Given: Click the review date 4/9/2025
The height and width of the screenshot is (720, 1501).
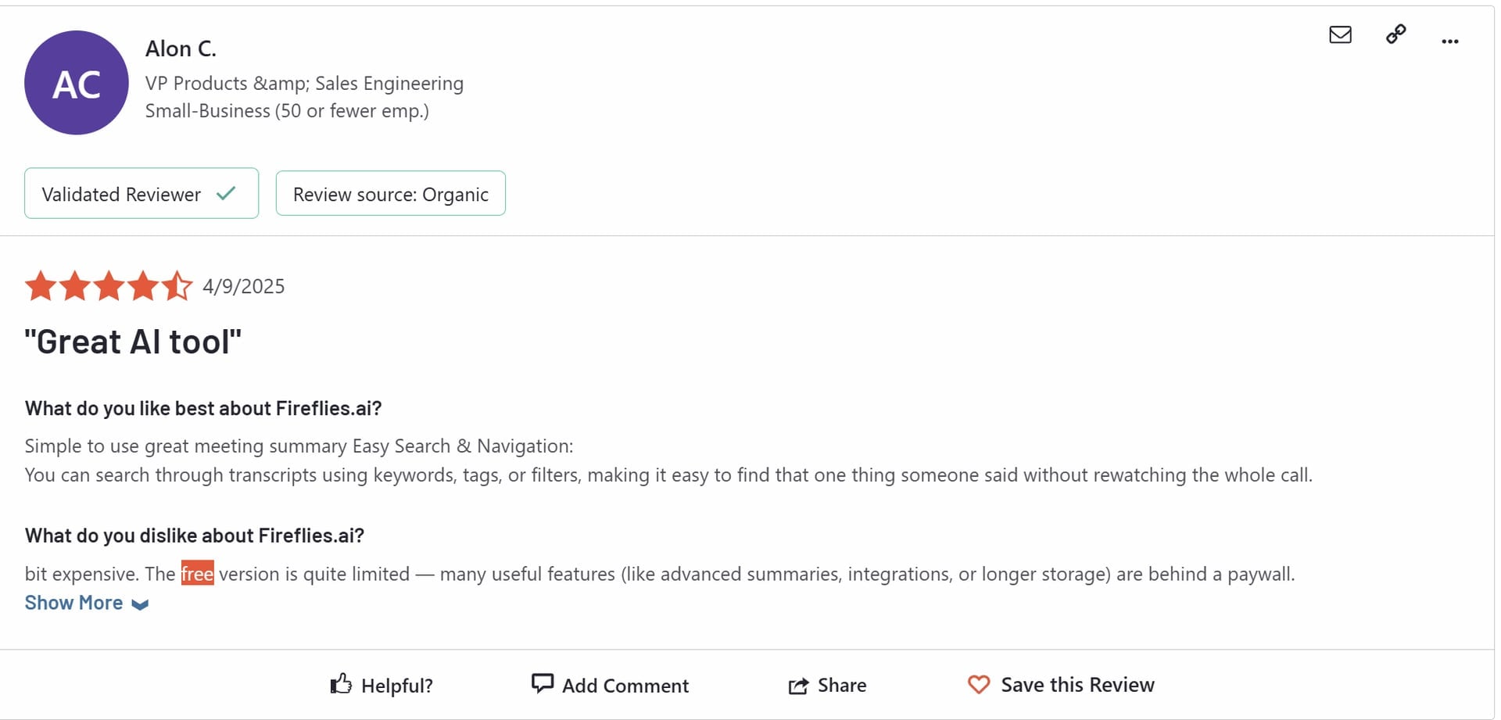Looking at the screenshot, I should (244, 286).
